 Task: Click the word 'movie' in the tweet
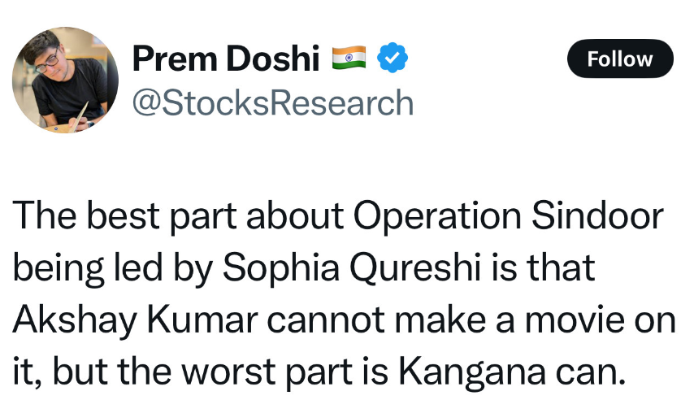pos(575,320)
